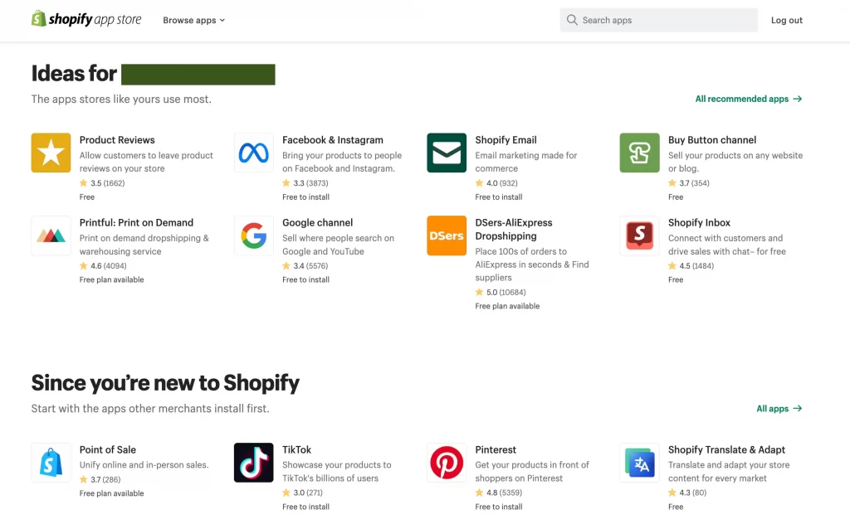Click the Log out link
The image size is (850, 529).
pos(787,20)
